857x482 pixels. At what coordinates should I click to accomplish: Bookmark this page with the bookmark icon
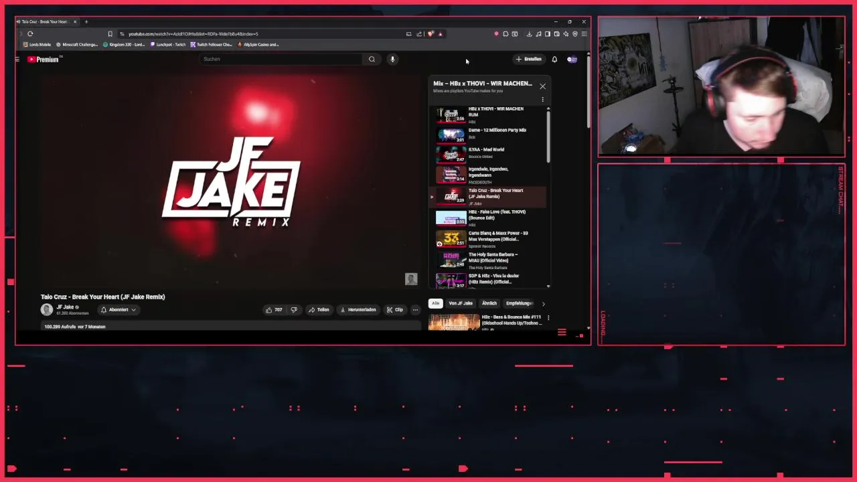point(110,33)
